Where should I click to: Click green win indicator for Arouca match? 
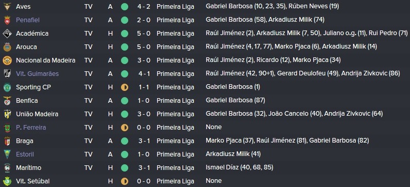[125, 47]
